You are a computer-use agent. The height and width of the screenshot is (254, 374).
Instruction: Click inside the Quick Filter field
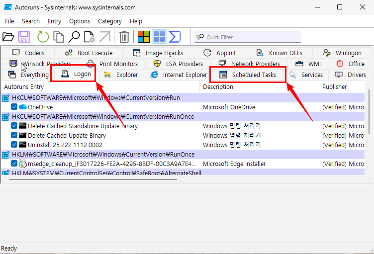click(249, 37)
